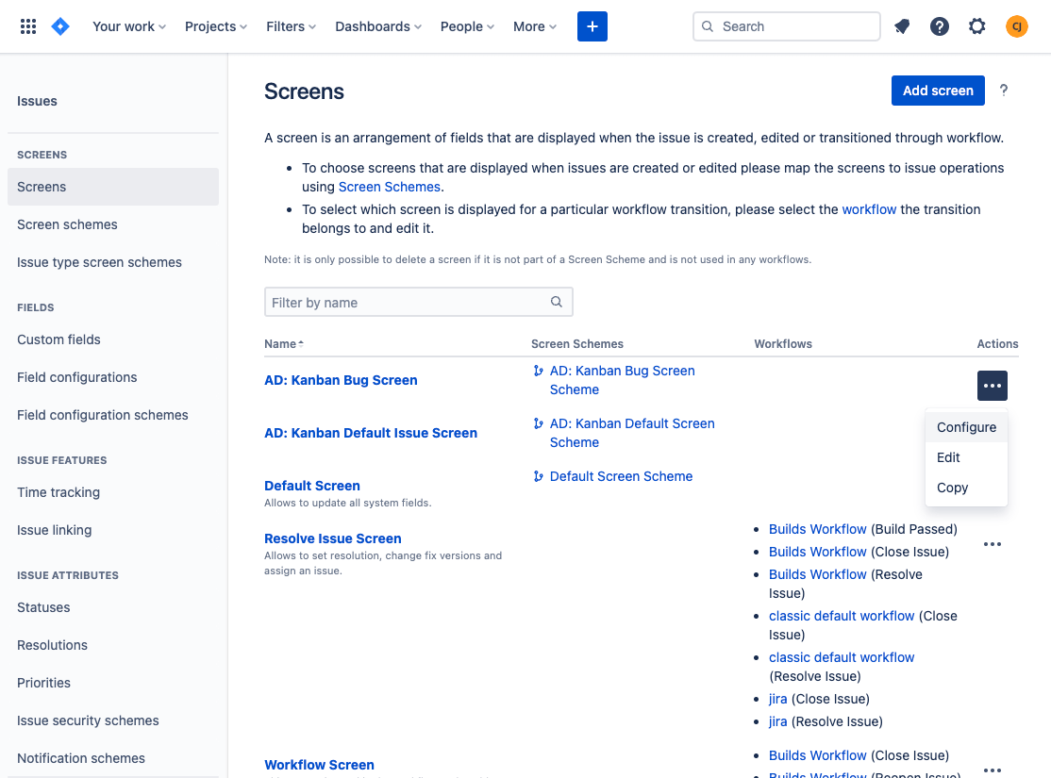Screen dimensions: 1051x778
Task: Choose Edit from the actions menu
Action: point(966,457)
